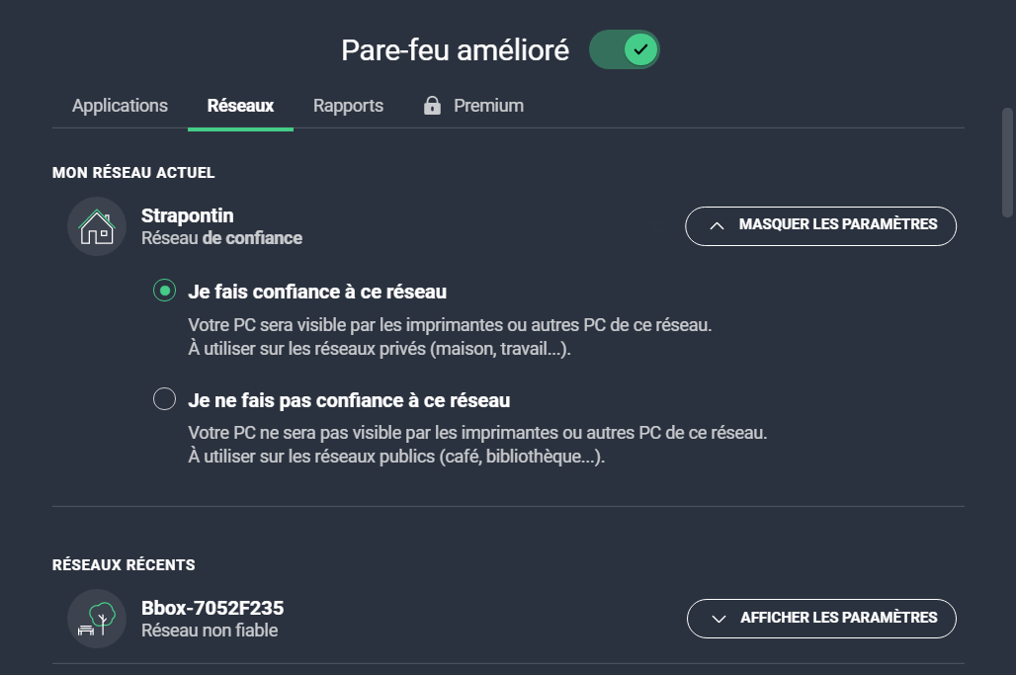Click the lock icon beside Premium

(432, 105)
